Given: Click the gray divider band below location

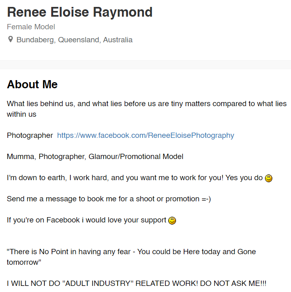Looking at the screenshot, I should coord(145,65).
